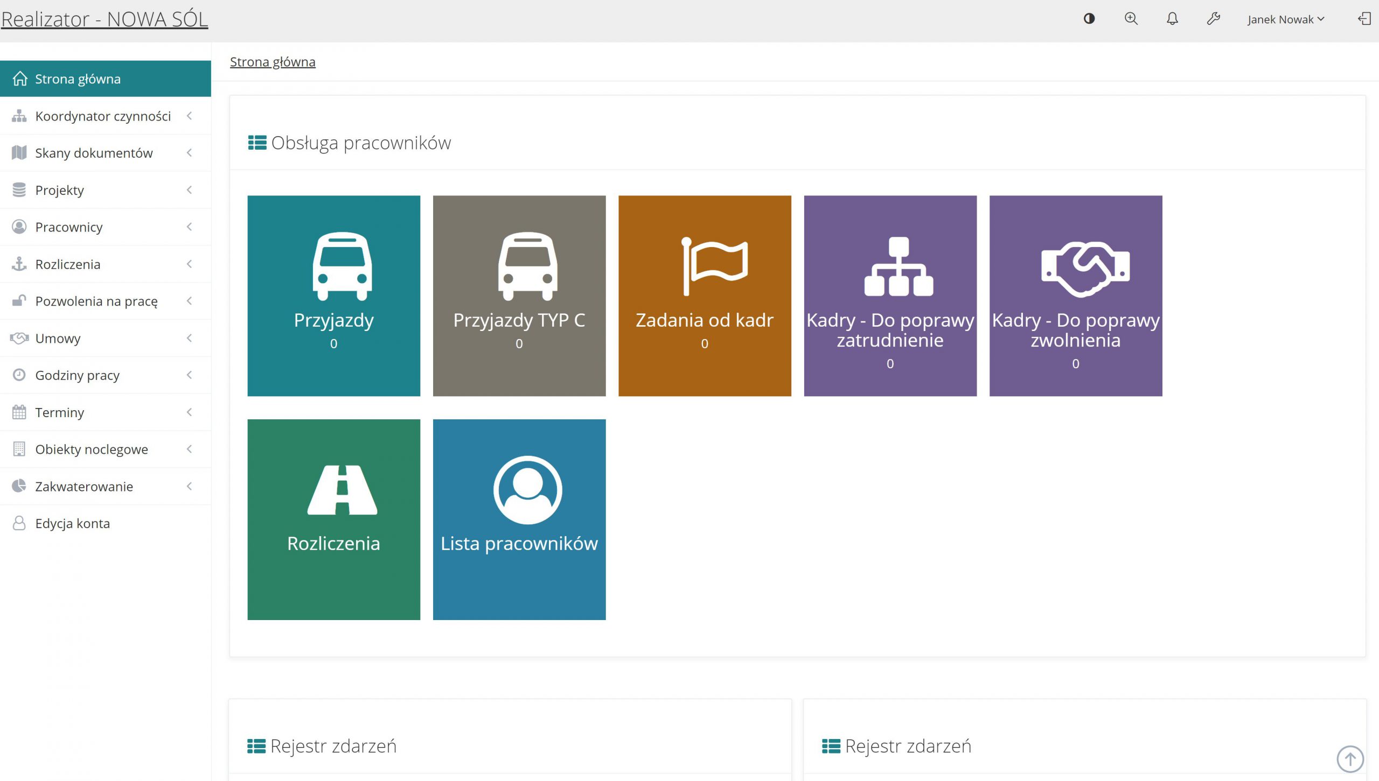Click the logout icon at top right
Screen dimensions: 1379x781
pyautogui.click(x=1364, y=19)
